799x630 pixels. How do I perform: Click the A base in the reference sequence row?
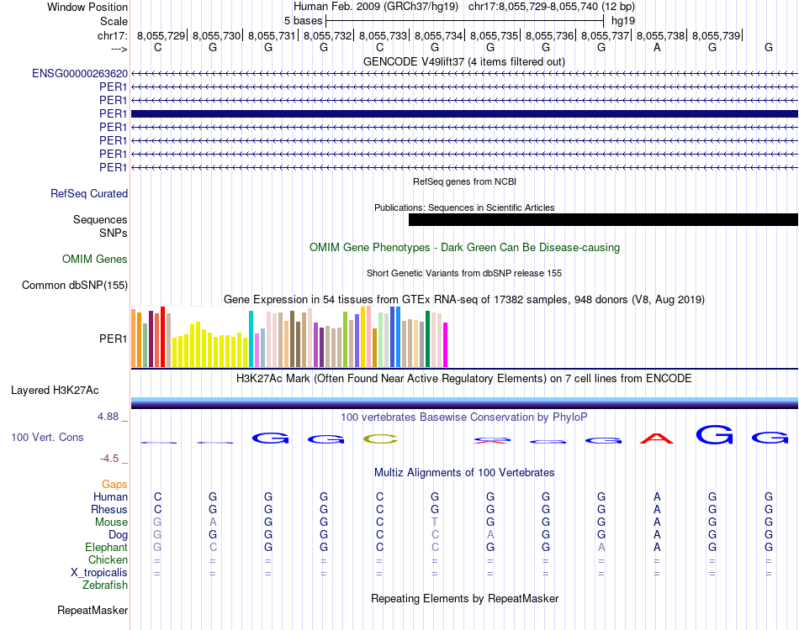click(657, 48)
